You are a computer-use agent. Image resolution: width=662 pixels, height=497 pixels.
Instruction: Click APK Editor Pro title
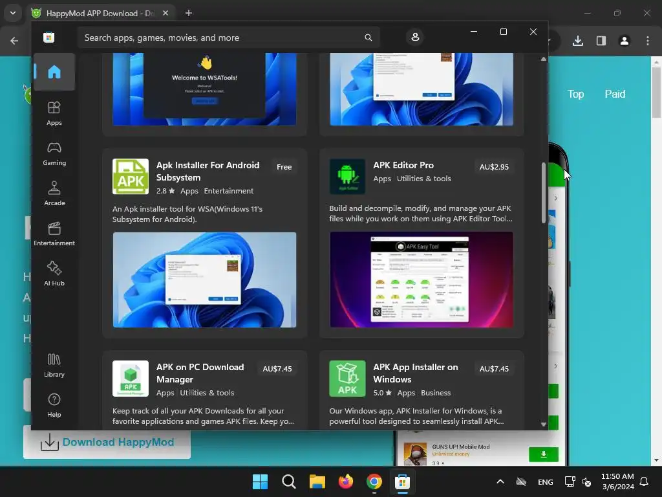coord(403,165)
